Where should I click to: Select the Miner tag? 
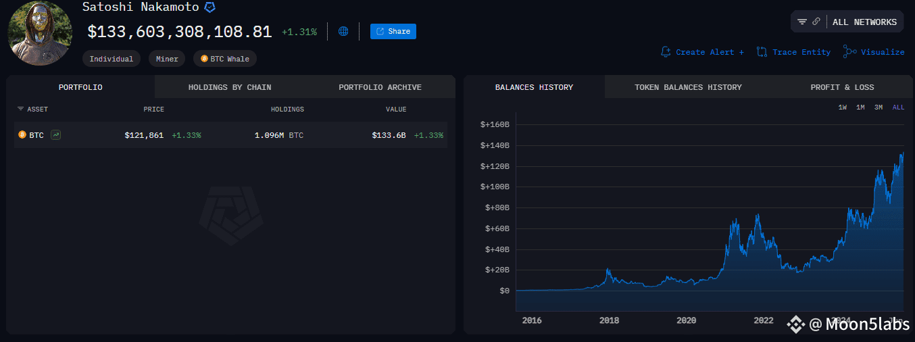pyautogui.click(x=168, y=59)
